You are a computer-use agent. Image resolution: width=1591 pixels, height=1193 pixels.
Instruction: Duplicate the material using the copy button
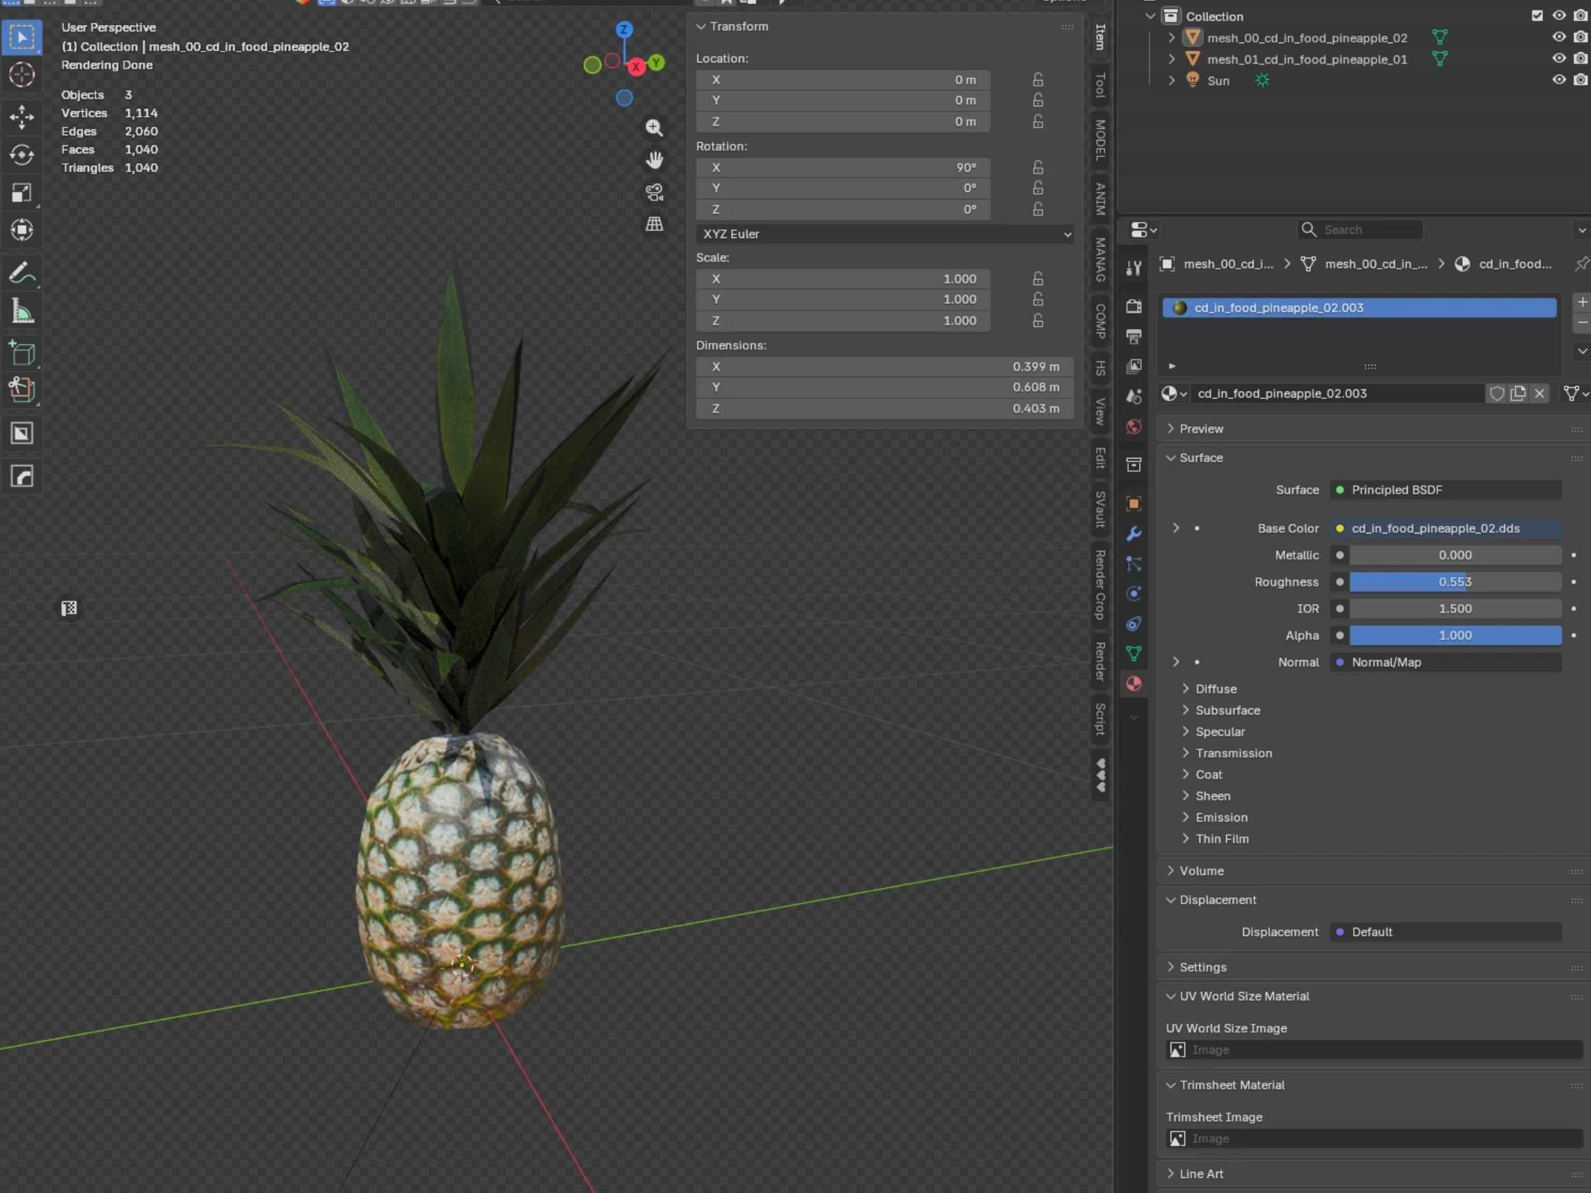[1518, 394]
